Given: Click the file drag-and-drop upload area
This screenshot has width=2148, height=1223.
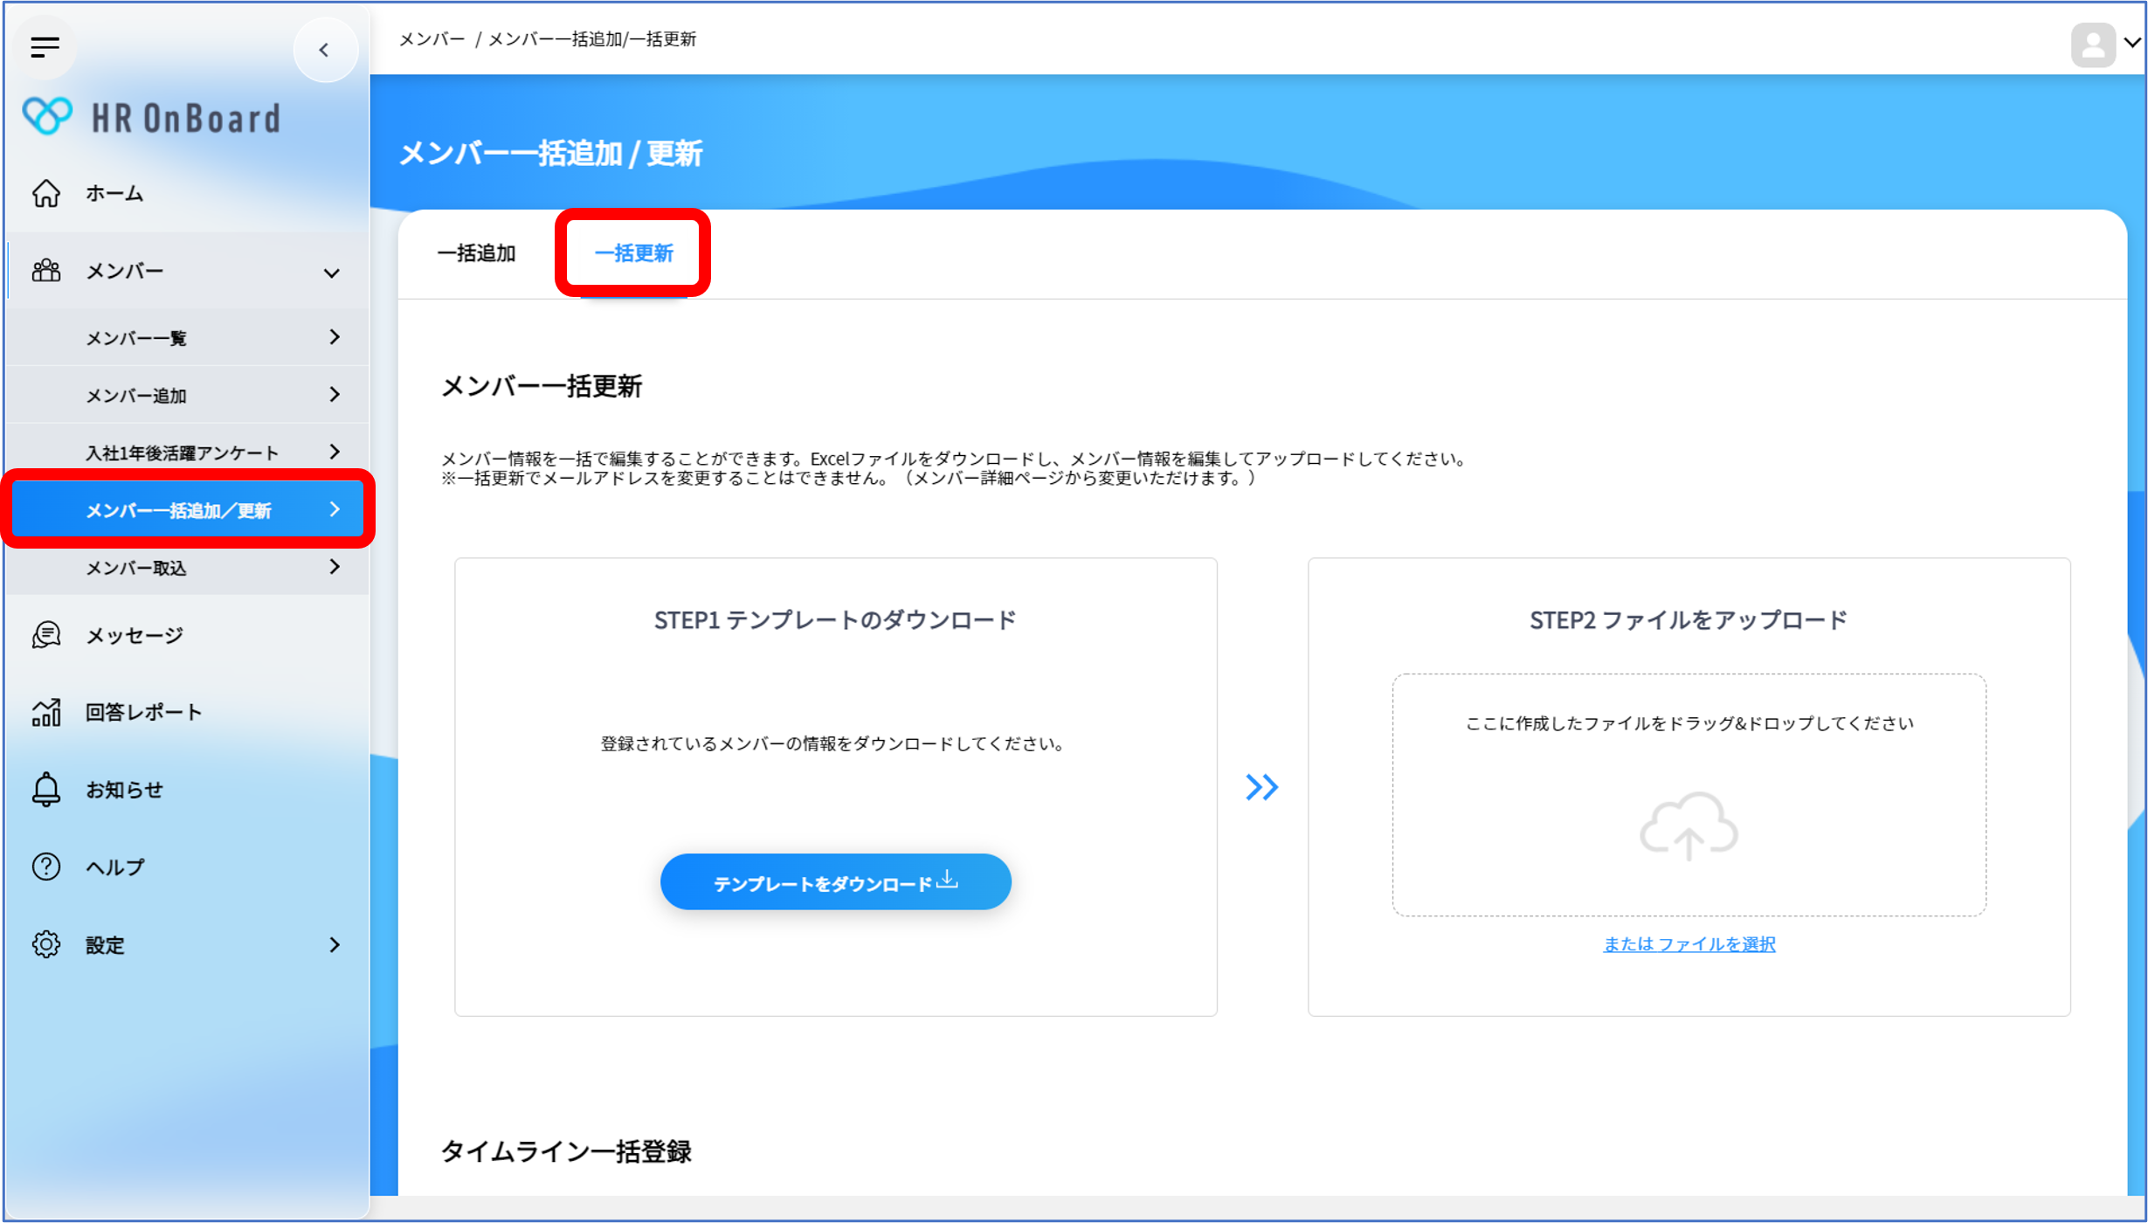Looking at the screenshot, I should coord(1689,795).
